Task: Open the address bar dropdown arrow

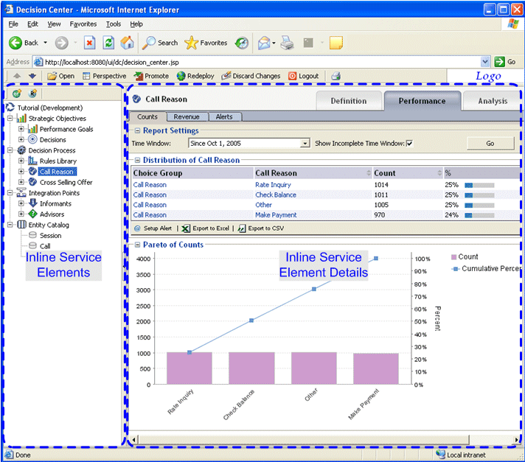Action: coord(485,62)
